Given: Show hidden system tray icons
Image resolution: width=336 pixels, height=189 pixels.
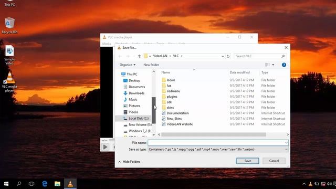Looking at the screenshot, I should 304,184.
